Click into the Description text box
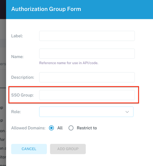The image size is (153, 166). tap(87, 77)
